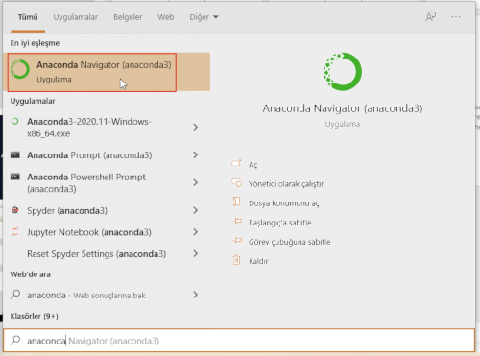480x356 pixels.
Task: Open the three-dot more options menu
Action: pos(456,16)
